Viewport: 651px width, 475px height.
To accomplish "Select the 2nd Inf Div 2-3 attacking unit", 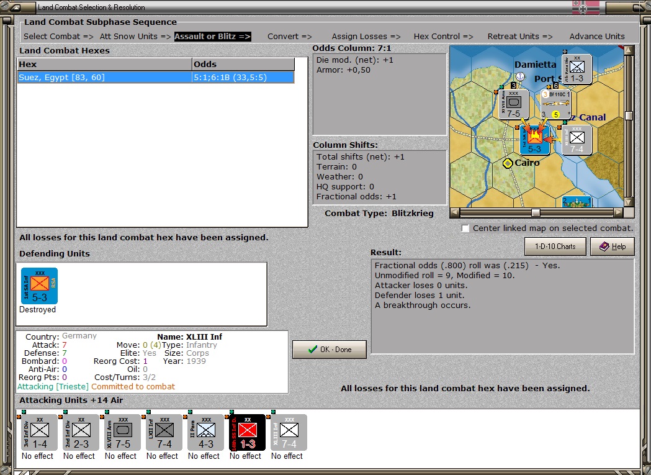I will (81, 432).
